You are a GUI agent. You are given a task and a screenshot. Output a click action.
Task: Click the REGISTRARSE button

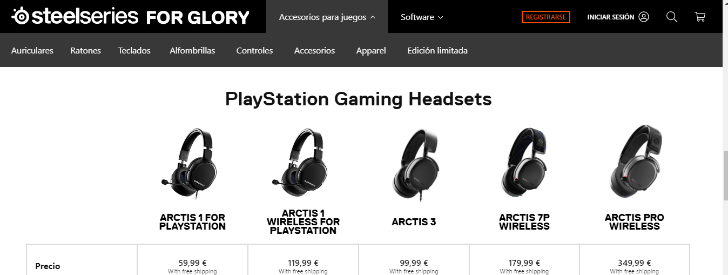[546, 17]
